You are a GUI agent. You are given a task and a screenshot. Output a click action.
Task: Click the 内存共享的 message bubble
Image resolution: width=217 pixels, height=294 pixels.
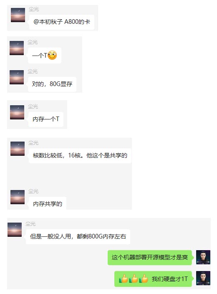click(48, 204)
